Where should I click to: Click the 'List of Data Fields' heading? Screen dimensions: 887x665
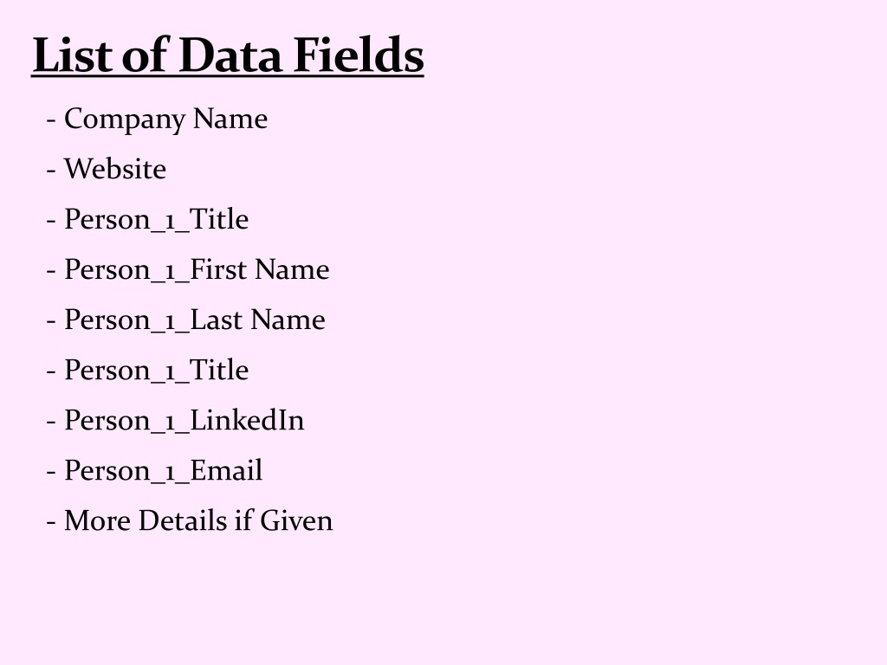pos(228,55)
